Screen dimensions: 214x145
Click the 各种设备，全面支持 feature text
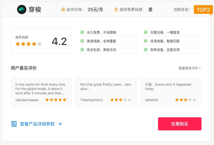coord(165,50)
